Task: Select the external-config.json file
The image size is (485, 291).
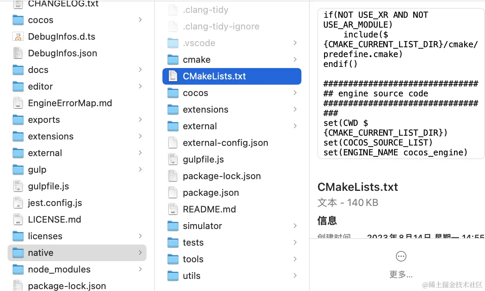Action: coord(226,143)
